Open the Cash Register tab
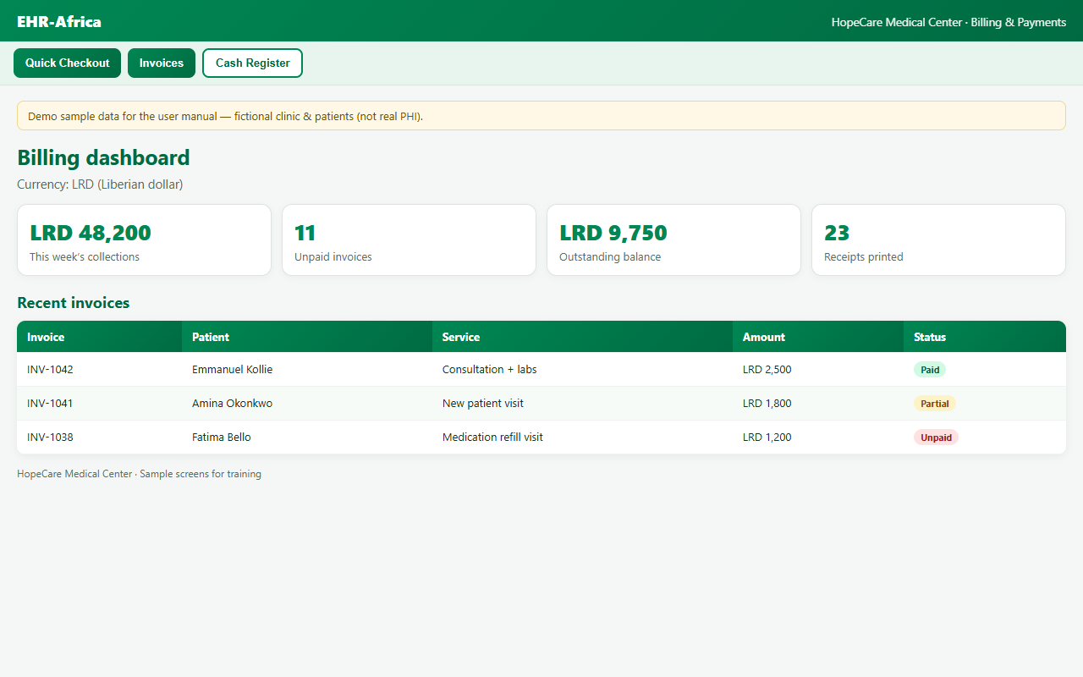 (252, 63)
